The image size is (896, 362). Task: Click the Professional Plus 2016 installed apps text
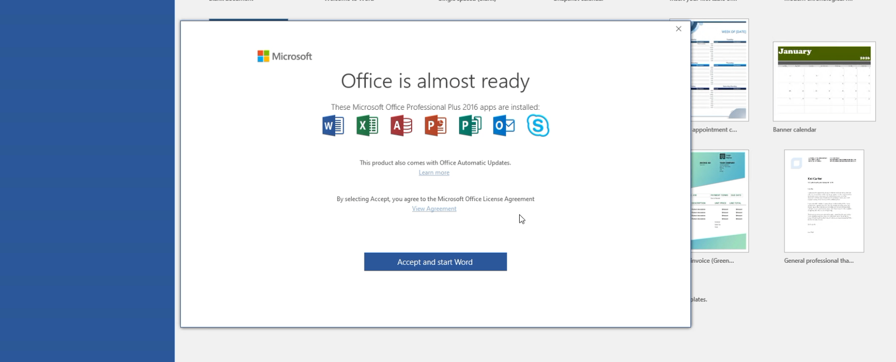pos(435,107)
